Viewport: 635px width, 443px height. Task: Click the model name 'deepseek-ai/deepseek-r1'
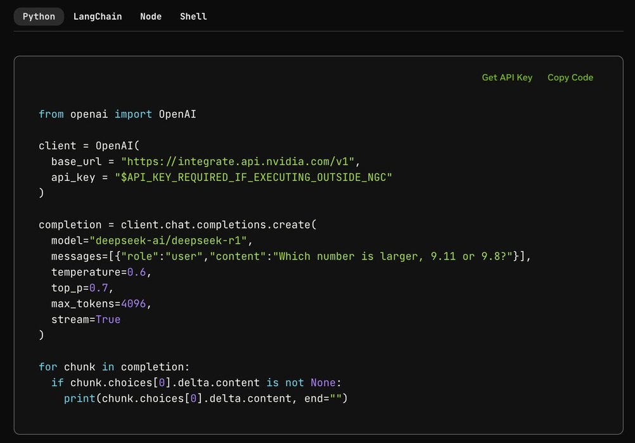(x=168, y=240)
